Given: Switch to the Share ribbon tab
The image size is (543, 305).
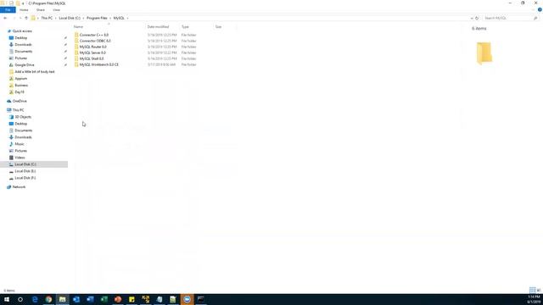Looking at the screenshot, I should tap(41, 9).
